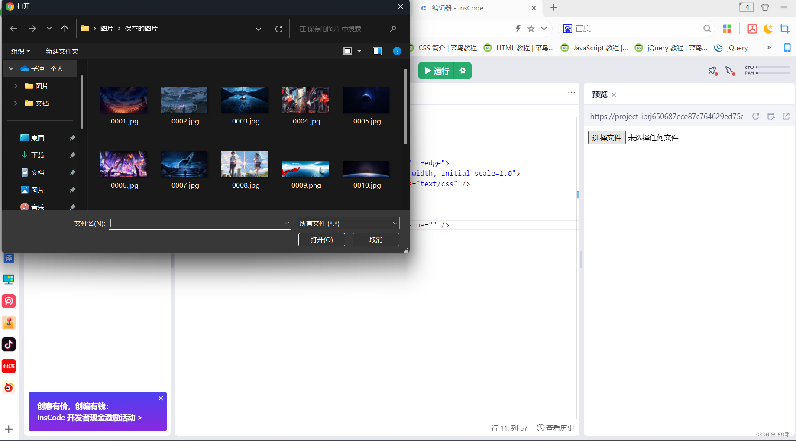The width and height of the screenshot is (796, 441).
Task: Go forward in file dialog navigation
Action: (32, 29)
